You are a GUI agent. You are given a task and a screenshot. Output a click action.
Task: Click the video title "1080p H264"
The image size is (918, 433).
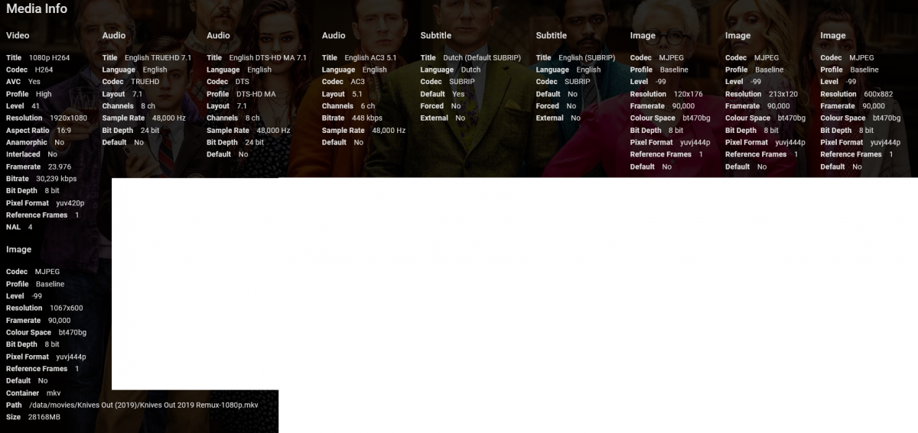[x=49, y=58]
